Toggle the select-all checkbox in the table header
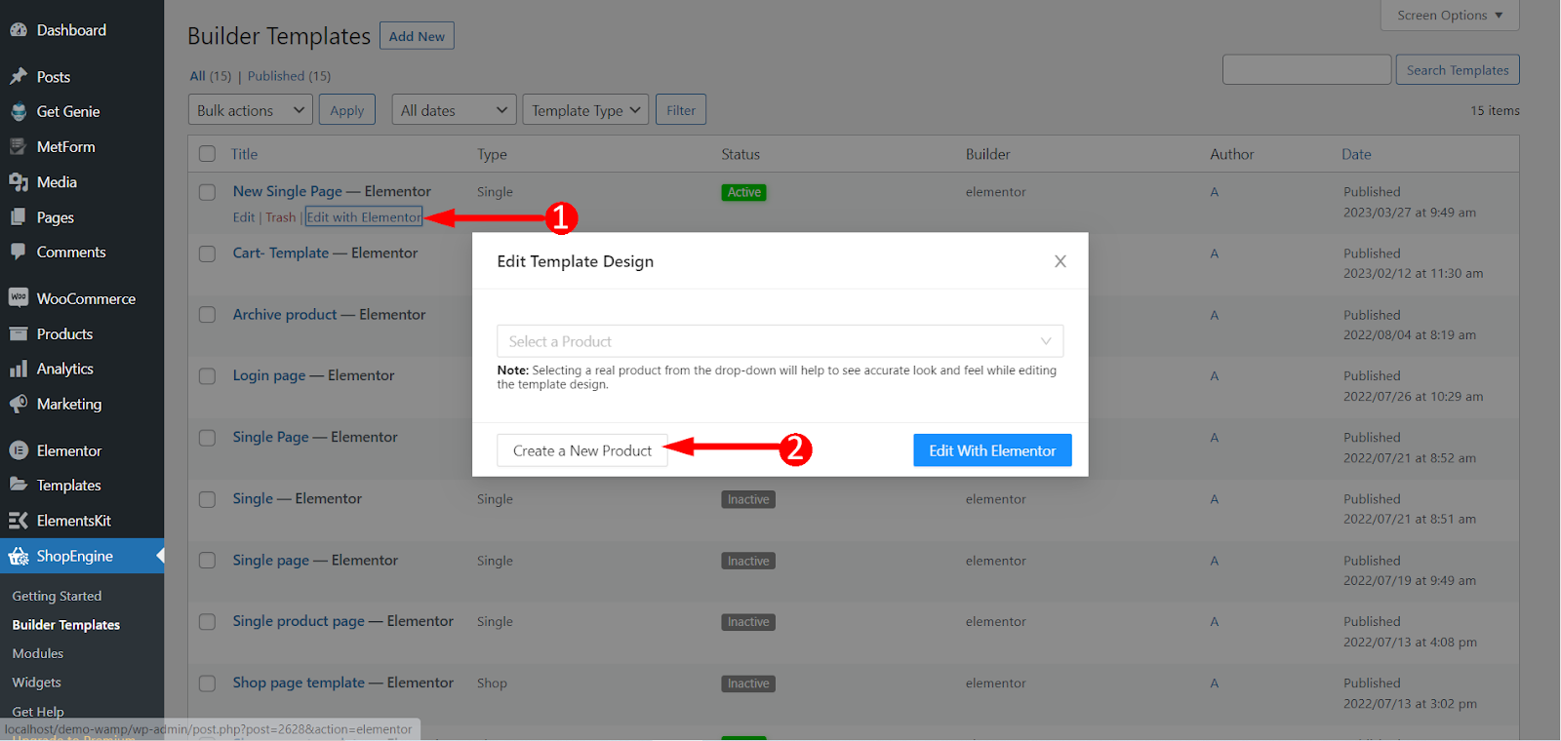Image resolution: width=1561 pixels, height=741 pixels. point(207,154)
